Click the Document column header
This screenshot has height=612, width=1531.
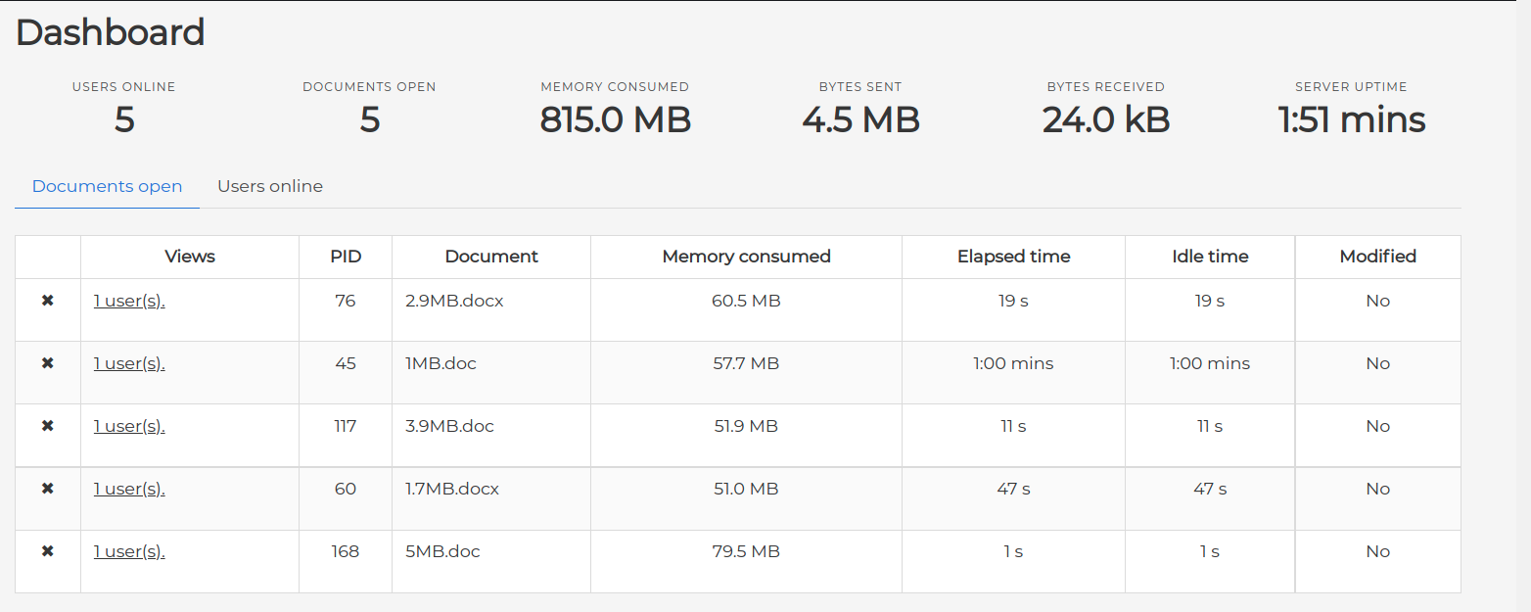pyautogui.click(x=491, y=257)
